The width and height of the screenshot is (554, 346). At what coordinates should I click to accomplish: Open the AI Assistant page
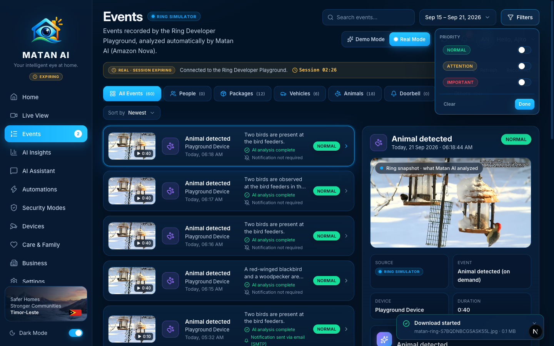(46, 171)
